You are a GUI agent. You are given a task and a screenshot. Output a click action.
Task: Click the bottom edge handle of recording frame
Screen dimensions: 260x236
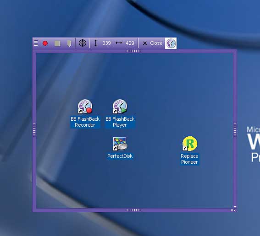click(133, 210)
